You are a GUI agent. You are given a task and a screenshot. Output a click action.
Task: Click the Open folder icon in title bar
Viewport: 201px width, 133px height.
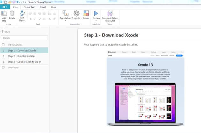[10, 2]
